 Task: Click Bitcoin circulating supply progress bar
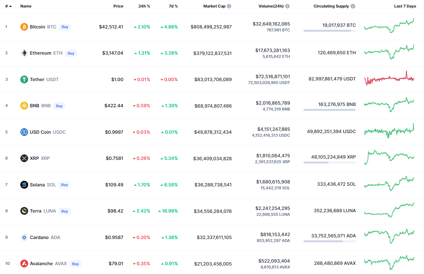[x=329, y=31]
